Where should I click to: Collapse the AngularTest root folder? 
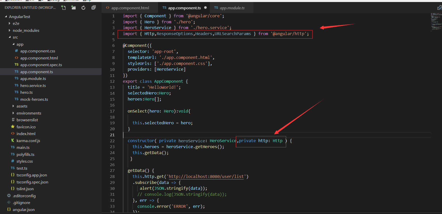6,17
